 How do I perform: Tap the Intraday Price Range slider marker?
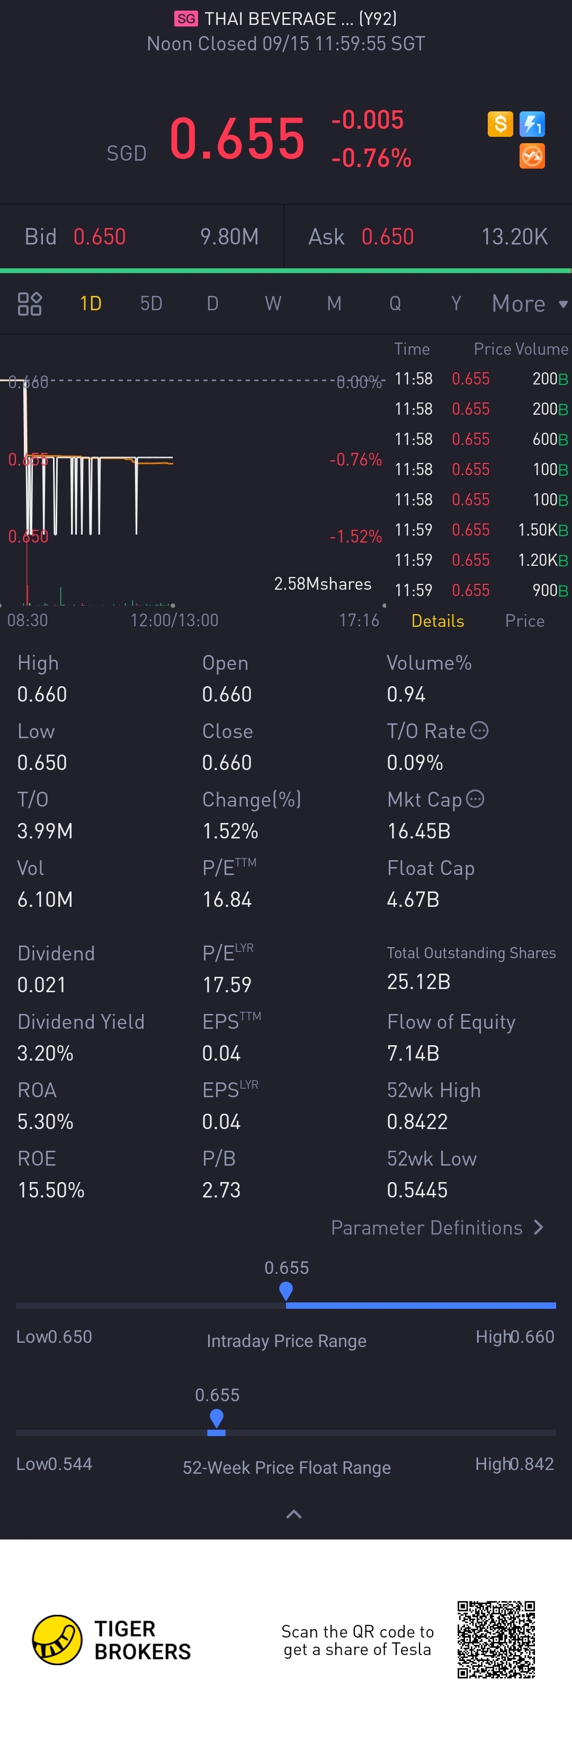[287, 1291]
